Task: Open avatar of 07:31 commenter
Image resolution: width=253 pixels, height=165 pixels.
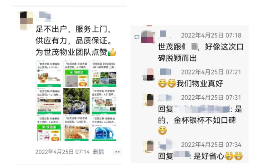Action: pos(149,100)
